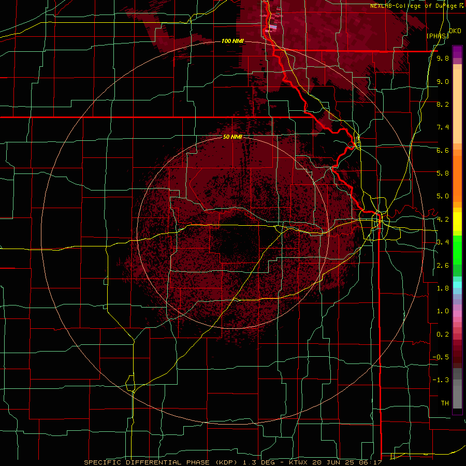Screen dimensions: 466x466
Task: Click the 7.4 value on the color scale
Action: pyautogui.click(x=443, y=127)
